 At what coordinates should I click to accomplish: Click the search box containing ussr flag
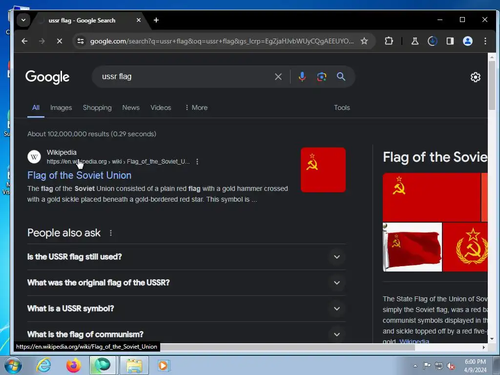185,77
